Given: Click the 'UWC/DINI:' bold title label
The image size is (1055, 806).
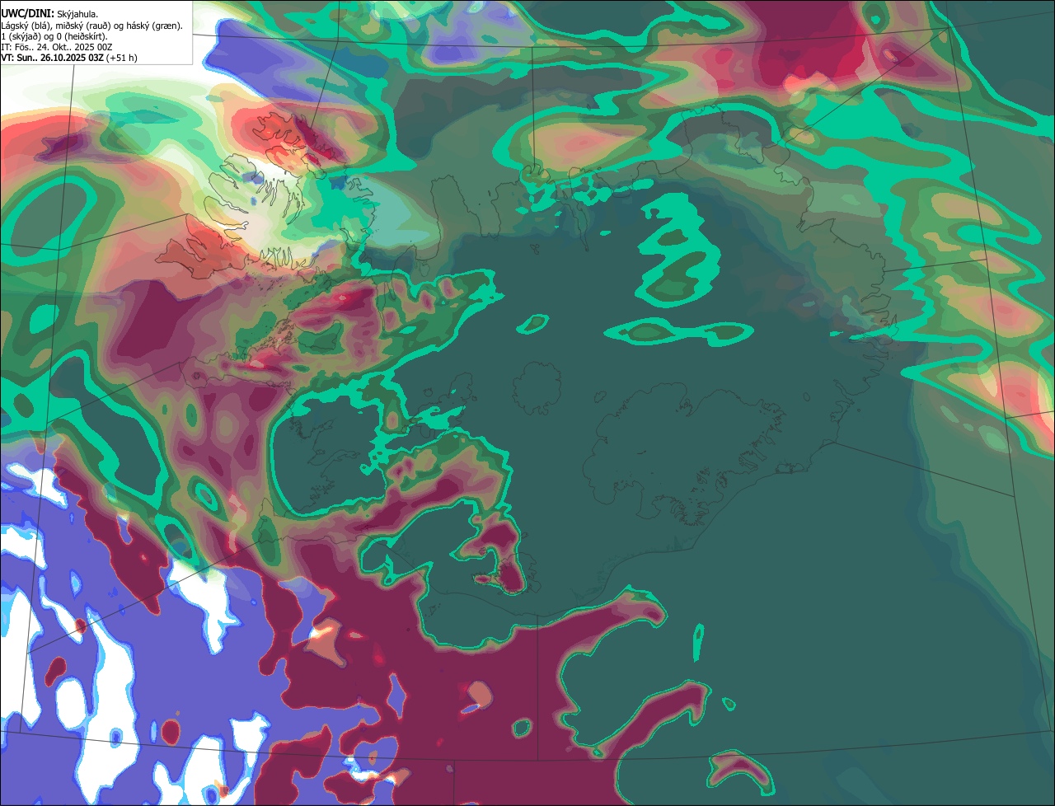Looking at the screenshot, I should pos(27,14).
